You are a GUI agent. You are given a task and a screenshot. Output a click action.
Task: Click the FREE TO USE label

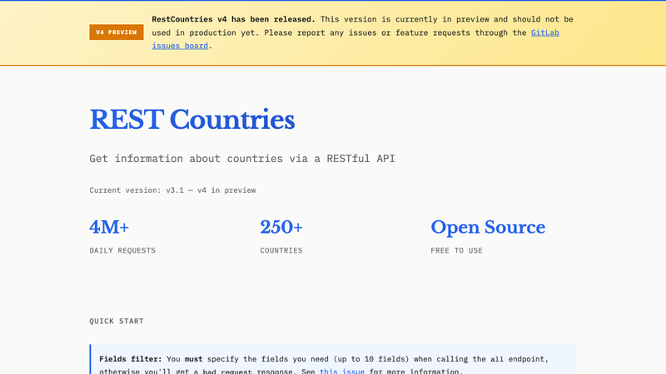coord(456,251)
